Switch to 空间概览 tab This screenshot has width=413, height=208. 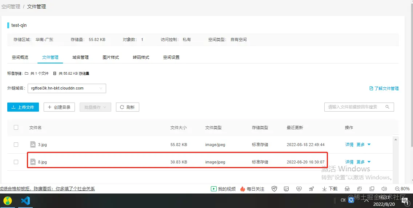click(x=20, y=57)
